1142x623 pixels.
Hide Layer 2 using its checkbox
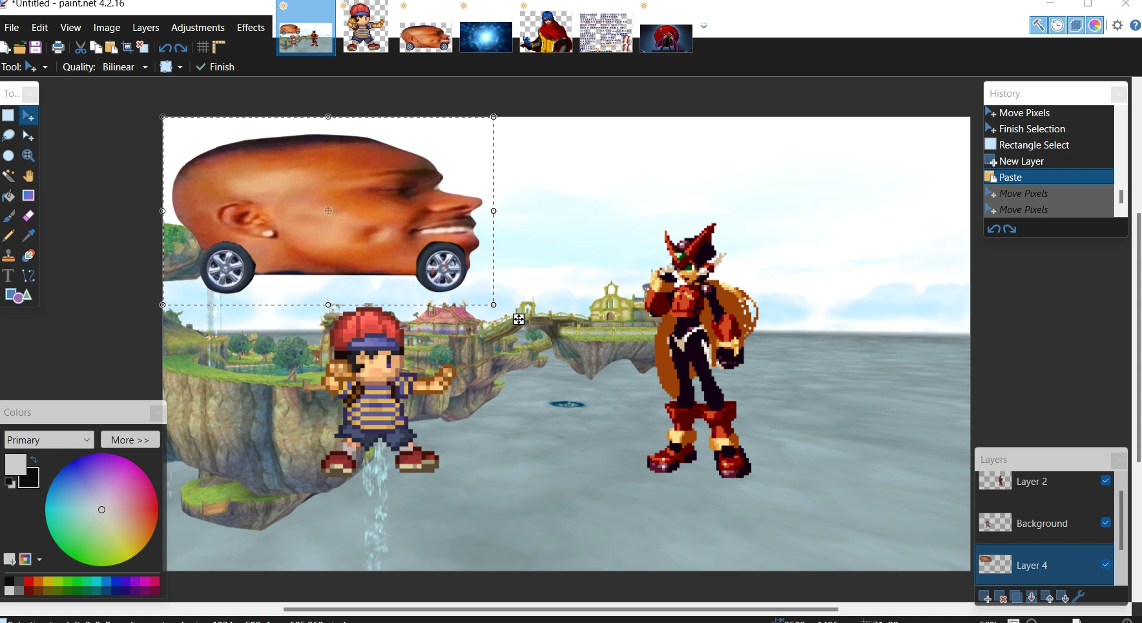pos(1106,480)
